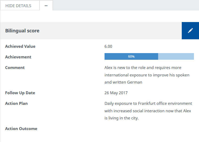Click the 60% label on the progress bar
The width and height of the screenshot is (199, 142).
[x=131, y=57]
